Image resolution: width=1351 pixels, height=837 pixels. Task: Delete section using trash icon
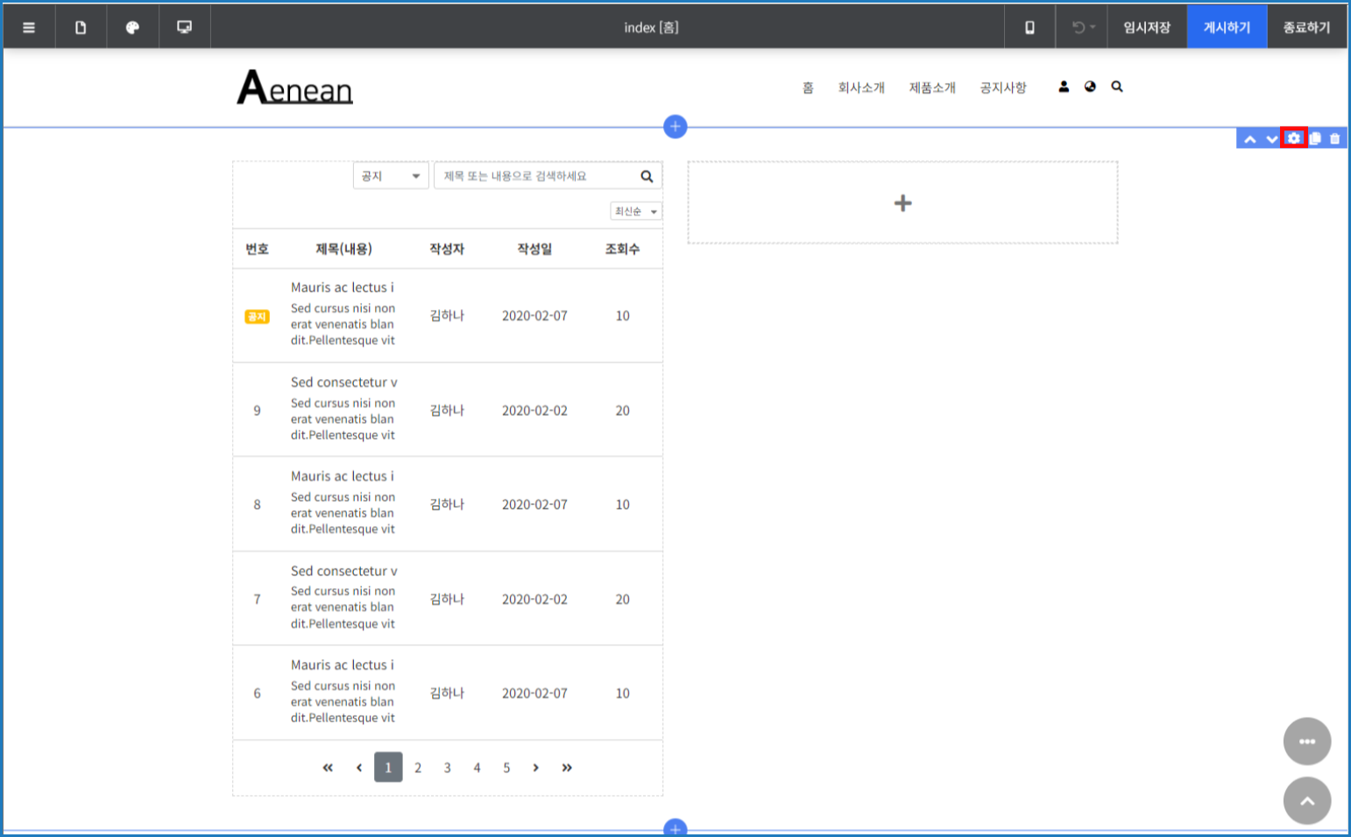tap(1334, 138)
